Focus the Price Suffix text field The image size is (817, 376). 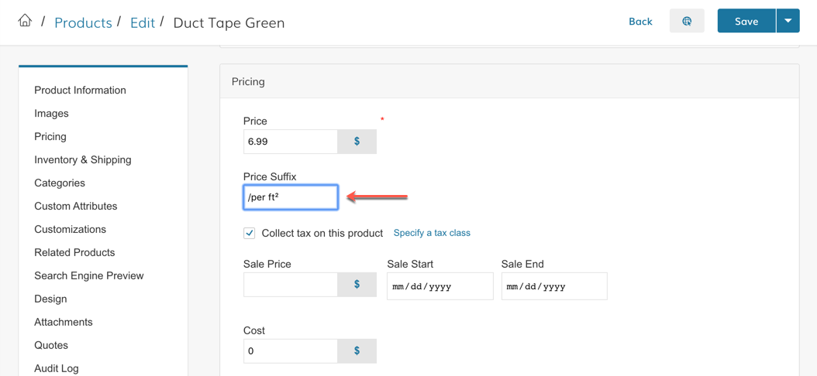click(x=291, y=197)
